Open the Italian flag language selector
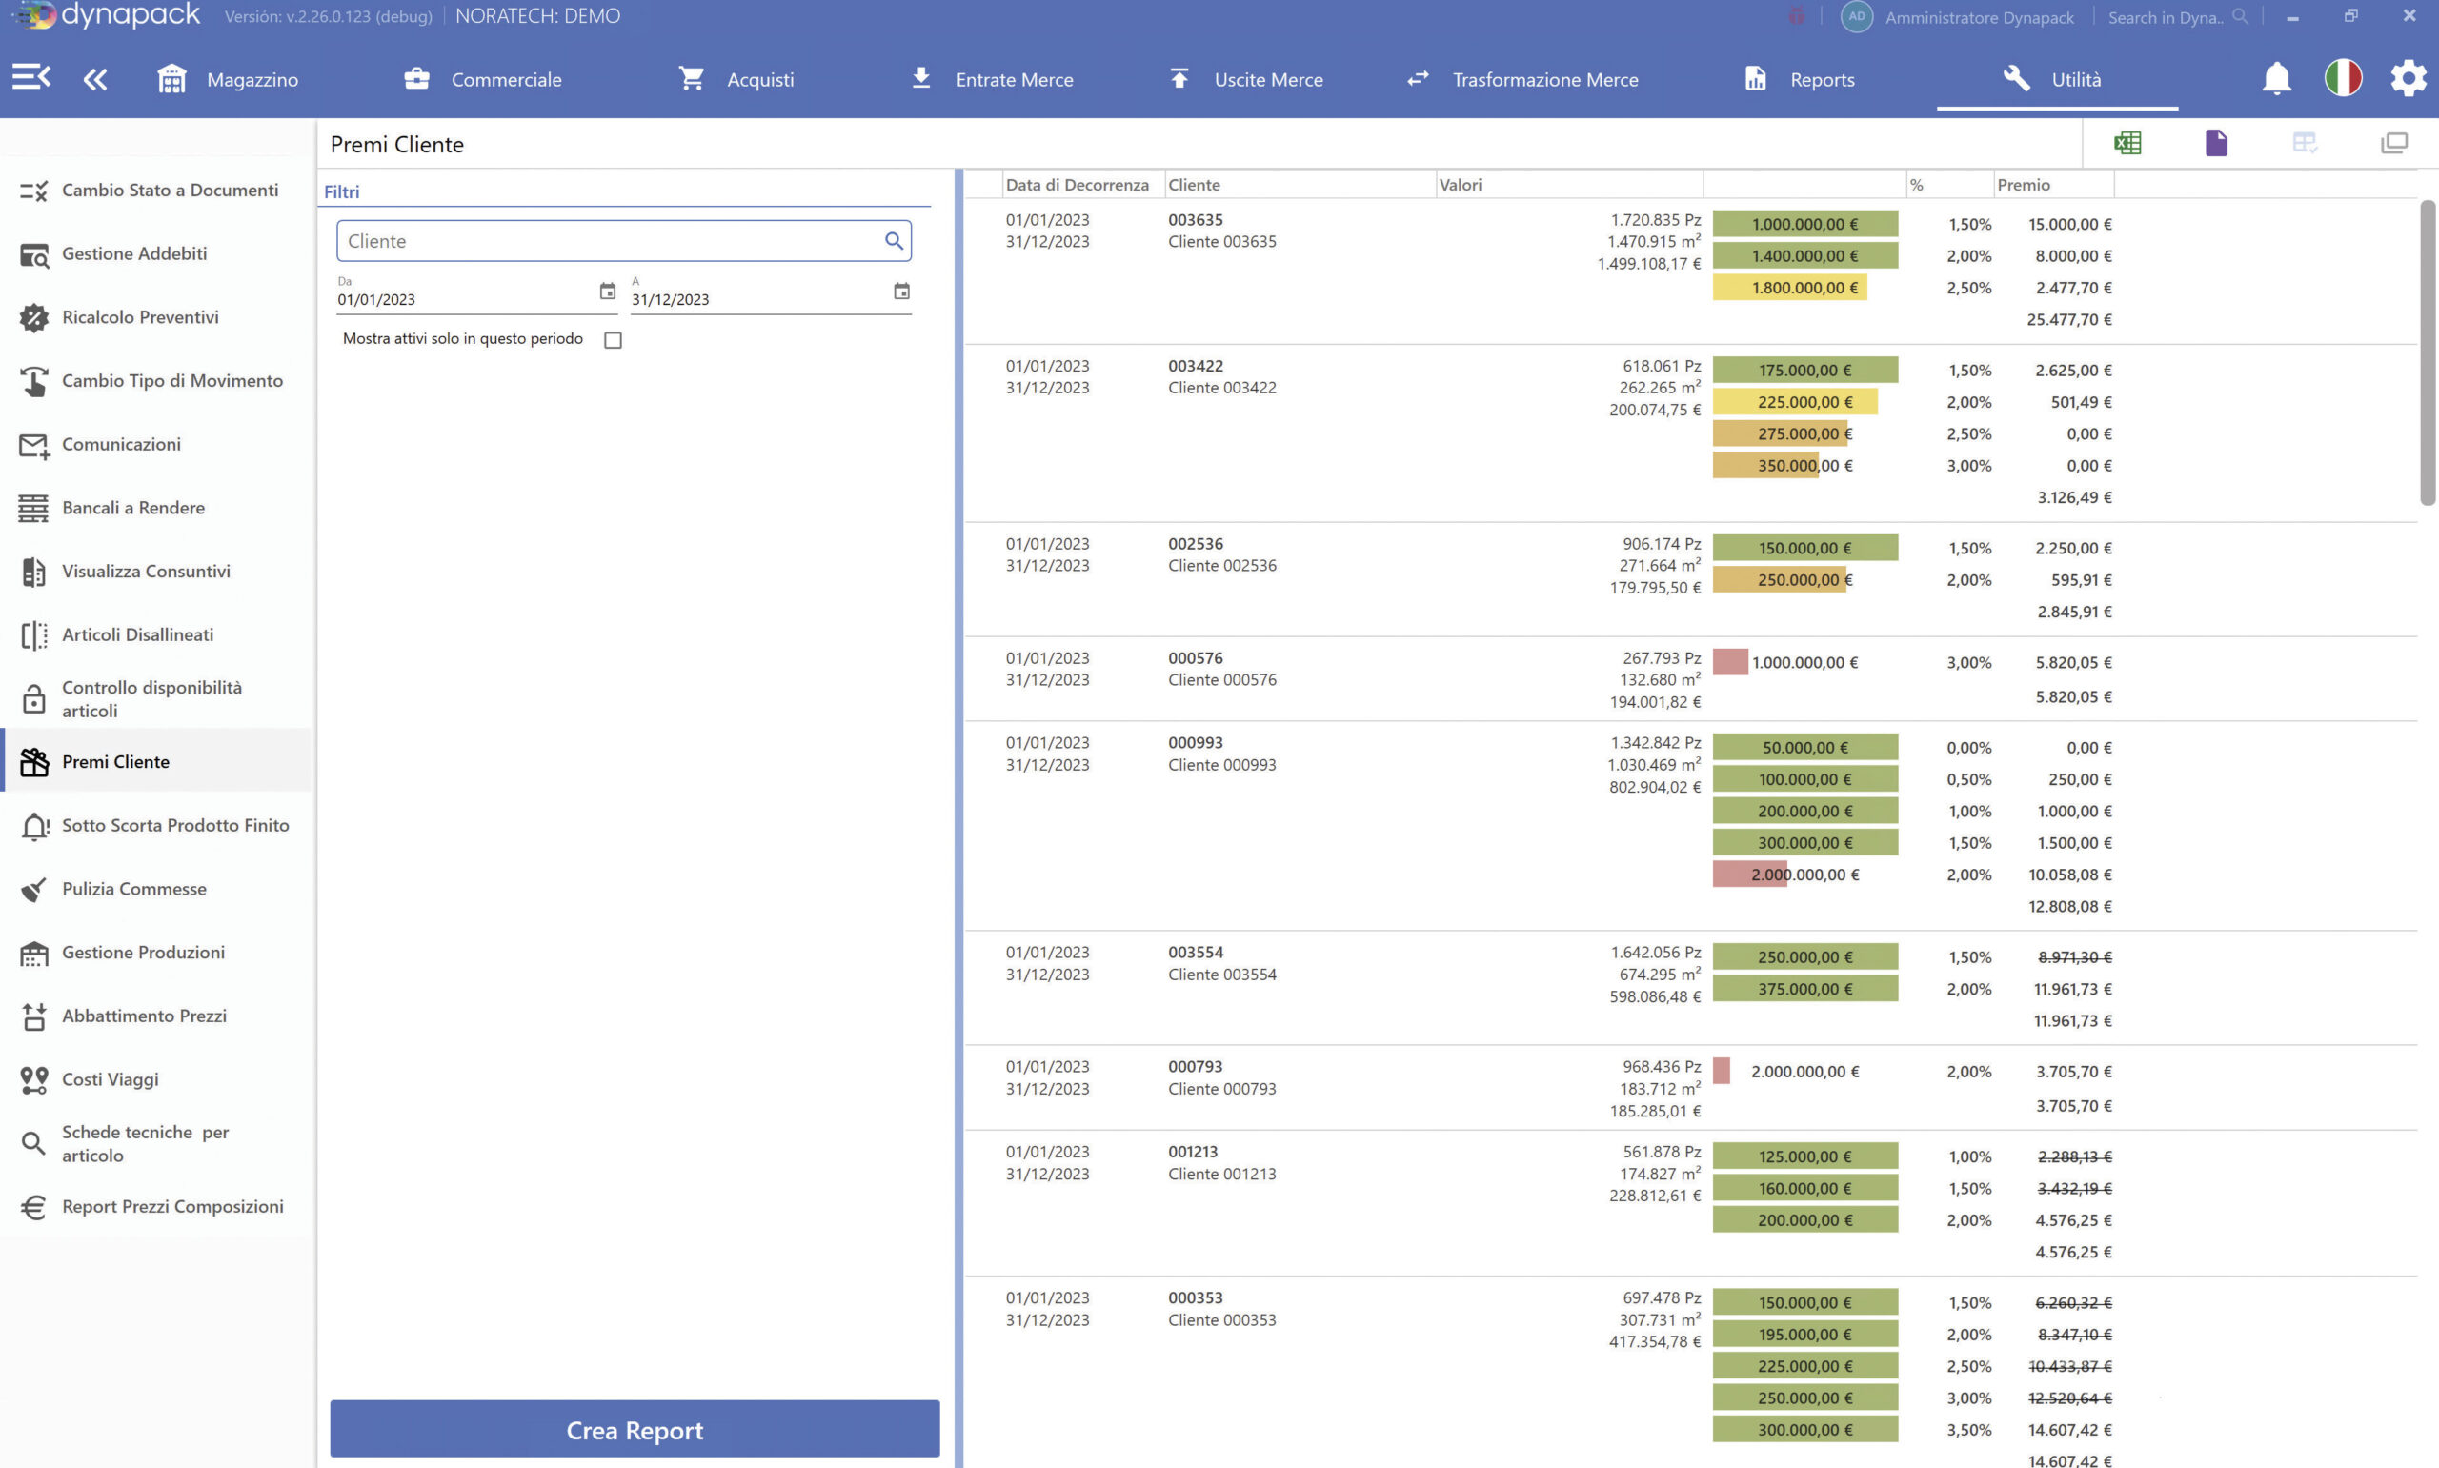Viewport: 2439px width, 1468px height. point(2342,78)
